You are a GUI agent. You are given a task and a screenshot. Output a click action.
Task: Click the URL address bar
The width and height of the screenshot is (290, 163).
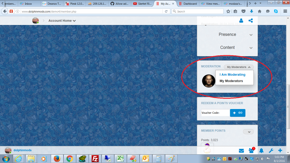click(x=91, y=12)
